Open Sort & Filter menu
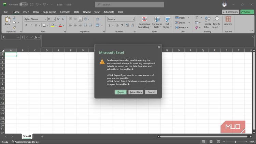Viewport: 256px width, 144px height. 208,23
